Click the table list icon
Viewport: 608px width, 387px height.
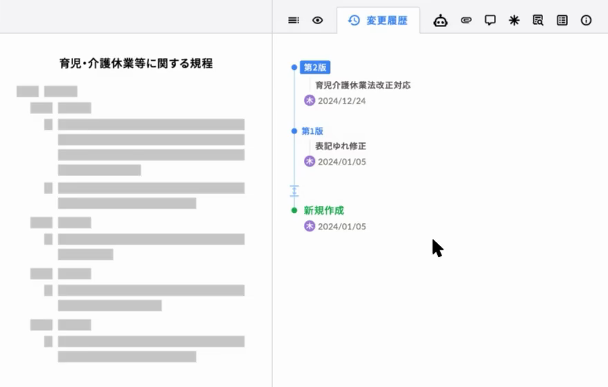click(x=562, y=20)
